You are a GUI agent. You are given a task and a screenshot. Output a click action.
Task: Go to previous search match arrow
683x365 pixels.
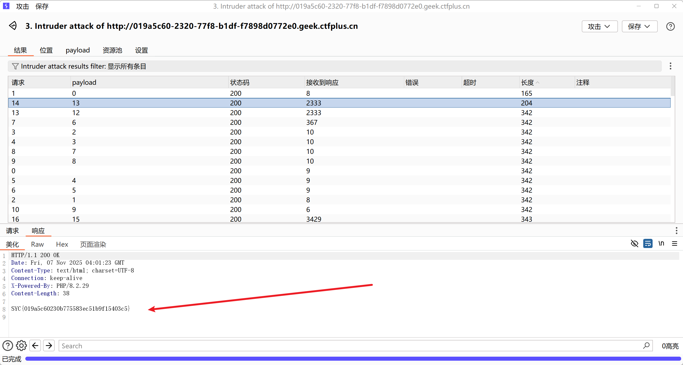coord(35,346)
